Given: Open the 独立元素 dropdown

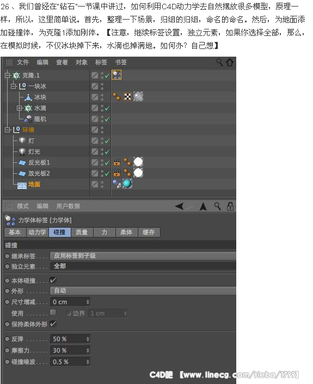Looking at the screenshot, I should (143, 266).
